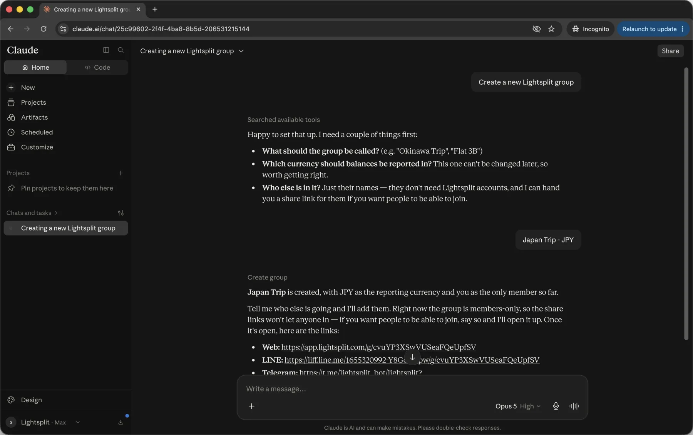The width and height of the screenshot is (693, 435).
Task: Open chats and tasks filter icon
Action: coord(121,213)
